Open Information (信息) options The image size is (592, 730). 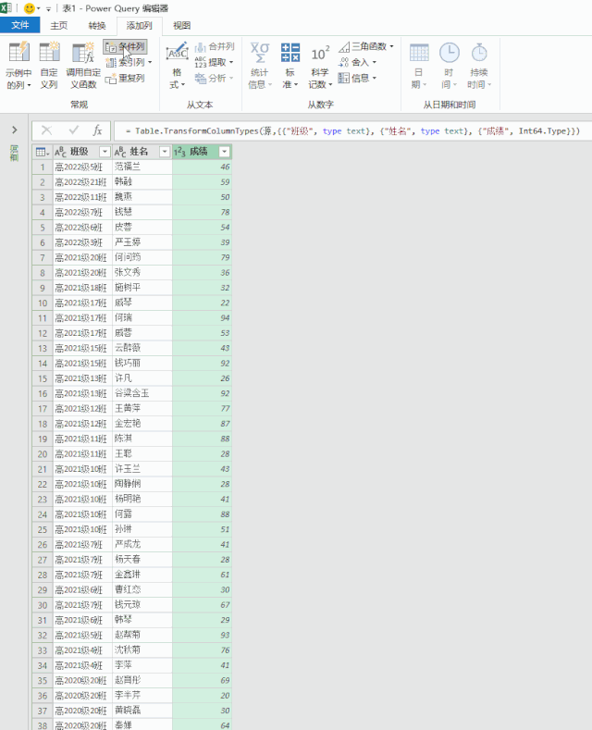point(357,79)
